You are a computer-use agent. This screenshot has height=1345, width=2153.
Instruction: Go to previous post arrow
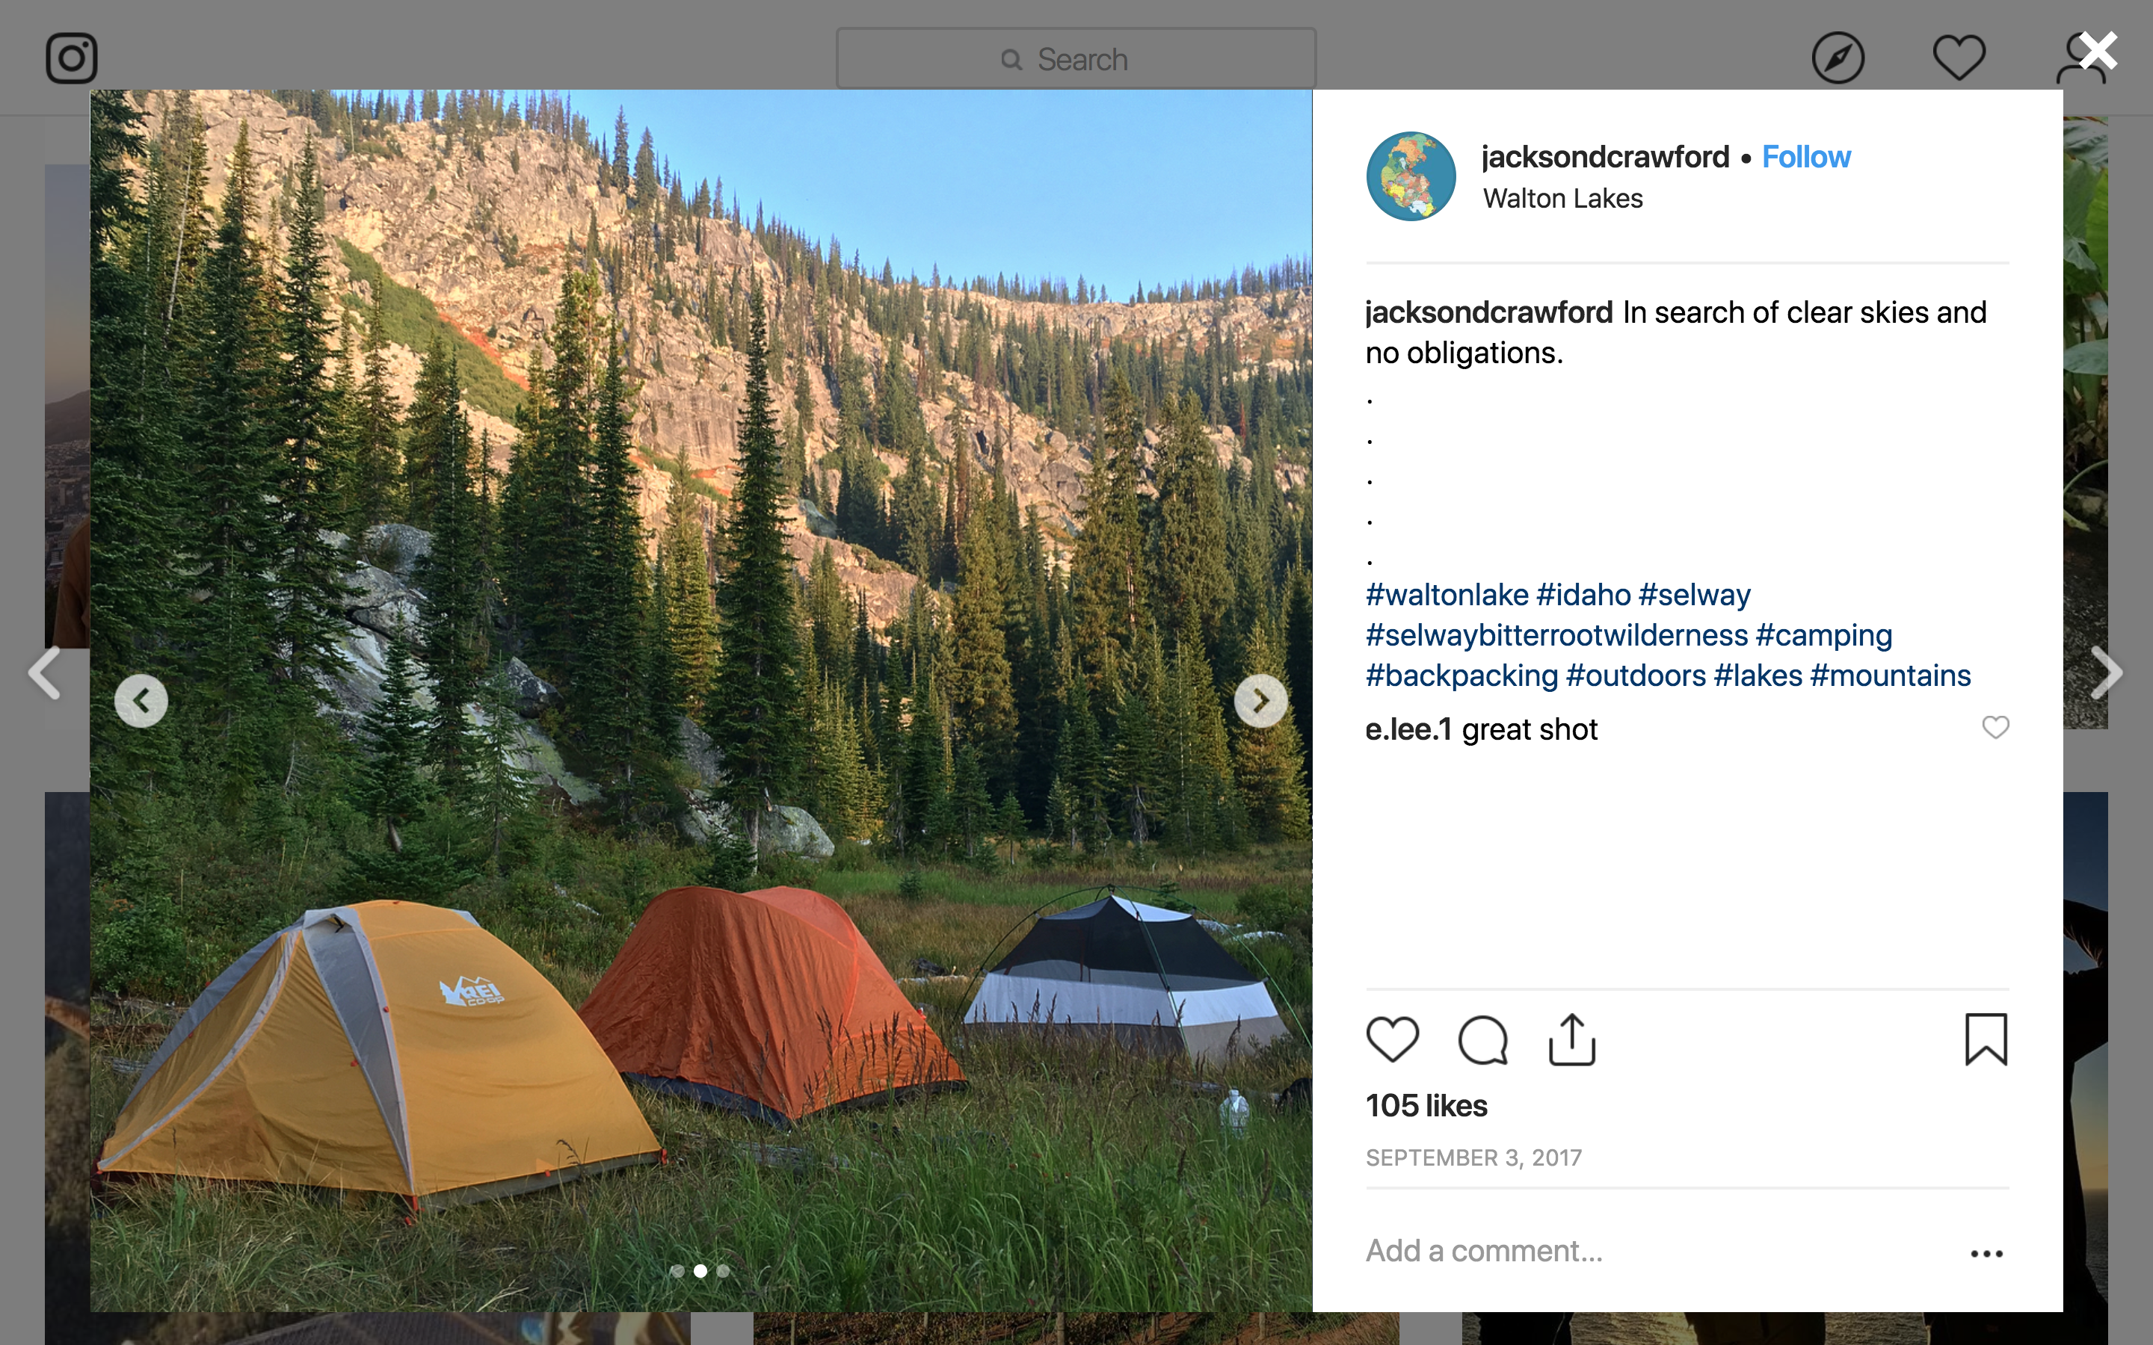pyautogui.click(x=45, y=672)
